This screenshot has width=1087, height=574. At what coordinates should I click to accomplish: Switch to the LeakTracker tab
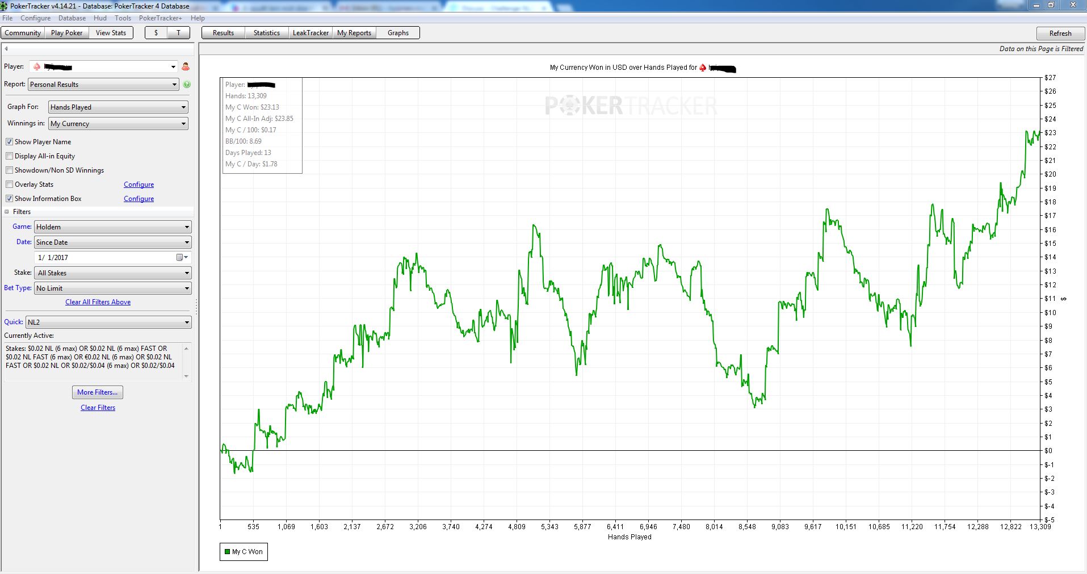tap(310, 33)
